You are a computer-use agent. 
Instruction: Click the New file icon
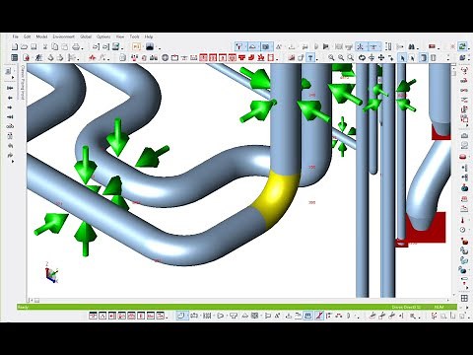[15, 47]
